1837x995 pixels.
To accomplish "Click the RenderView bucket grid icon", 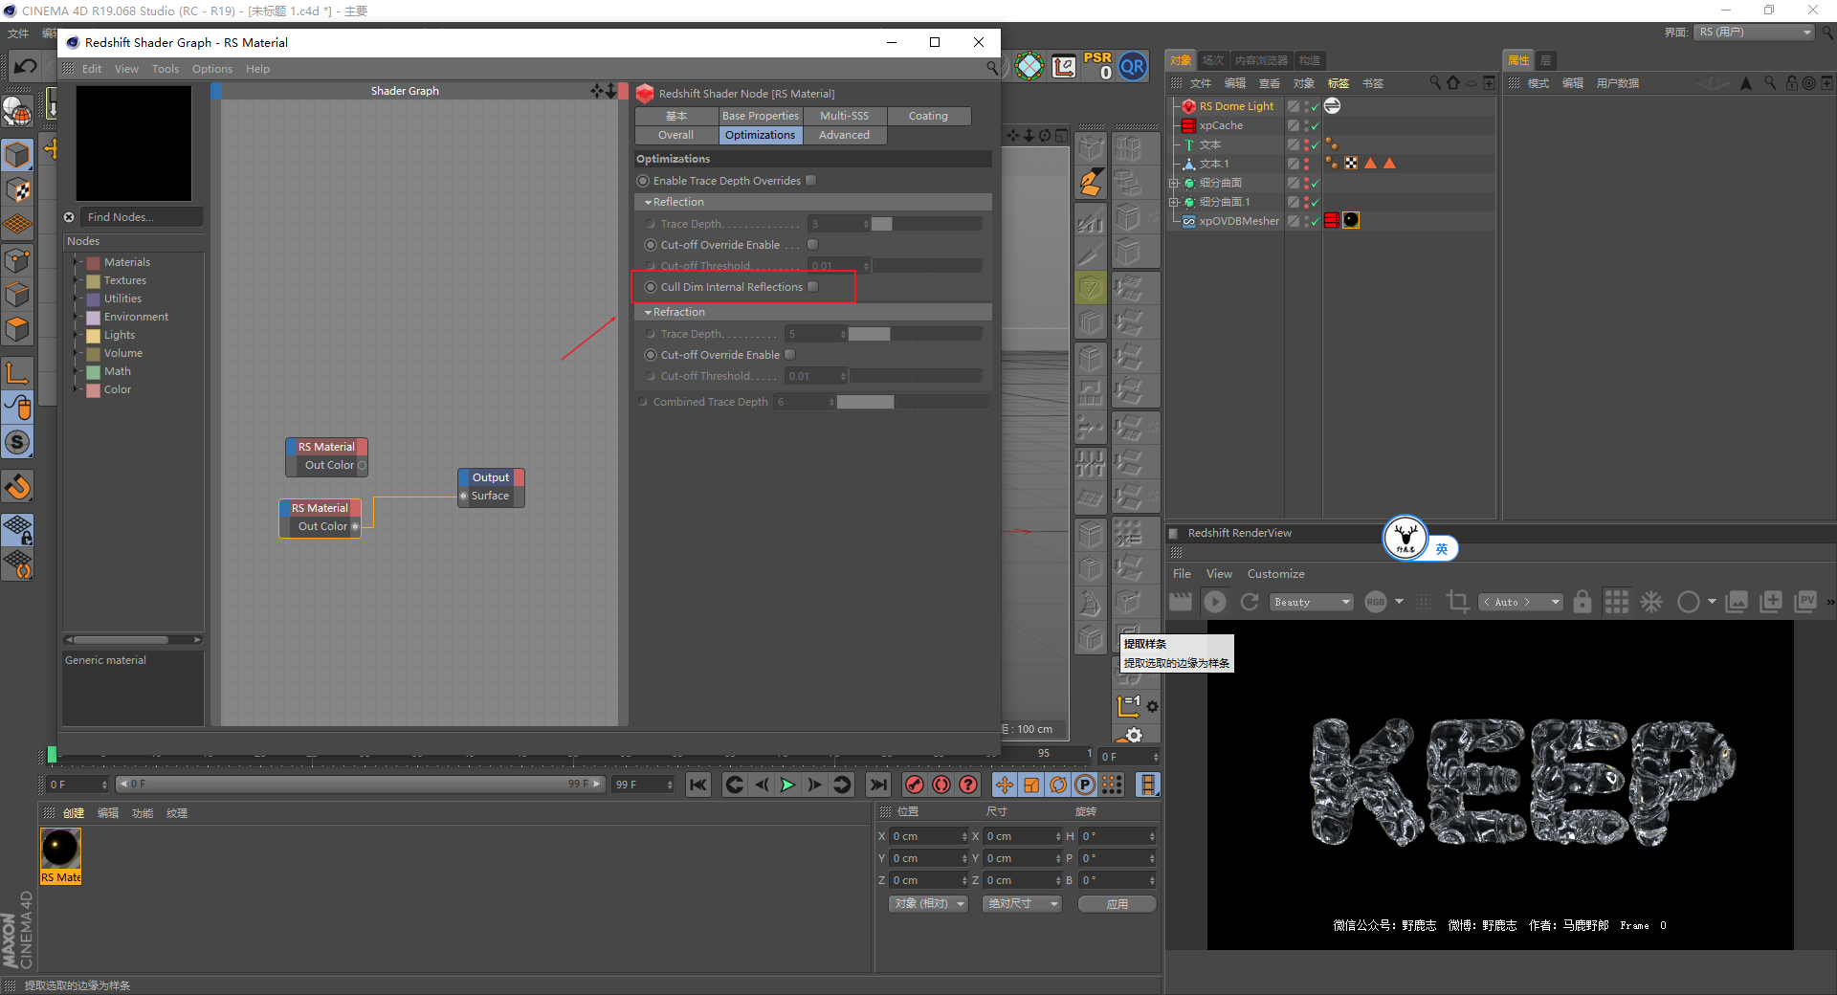I will coord(1617,602).
